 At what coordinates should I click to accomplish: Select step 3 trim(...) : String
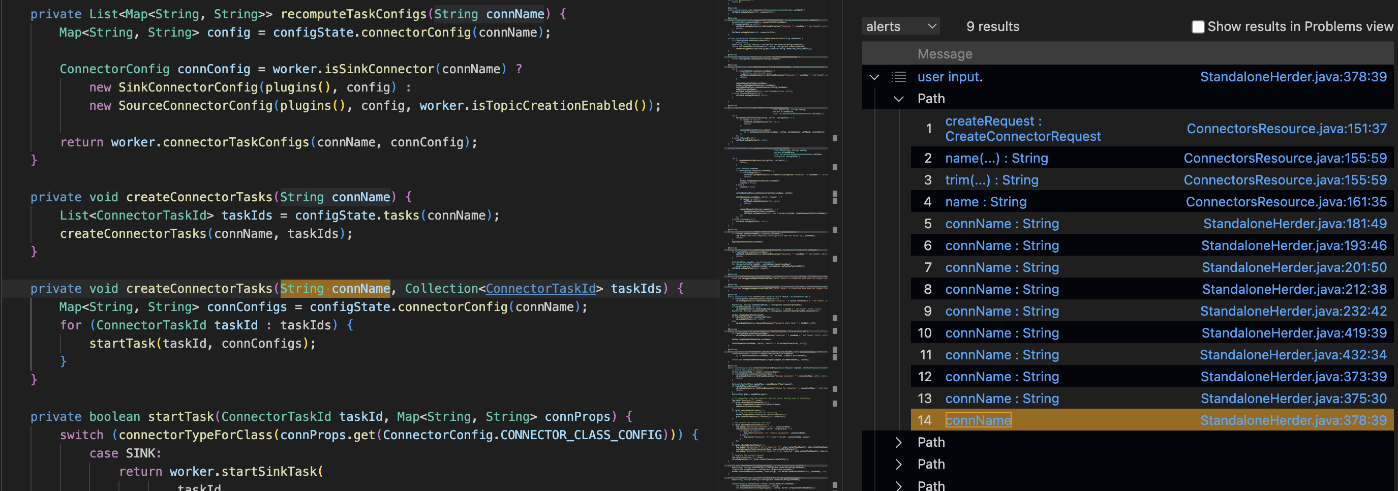coord(991,179)
